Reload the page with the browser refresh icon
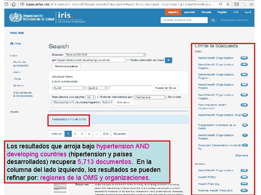This screenshot has width=261, height=195. pyautogui.click(x=6, y=4)
